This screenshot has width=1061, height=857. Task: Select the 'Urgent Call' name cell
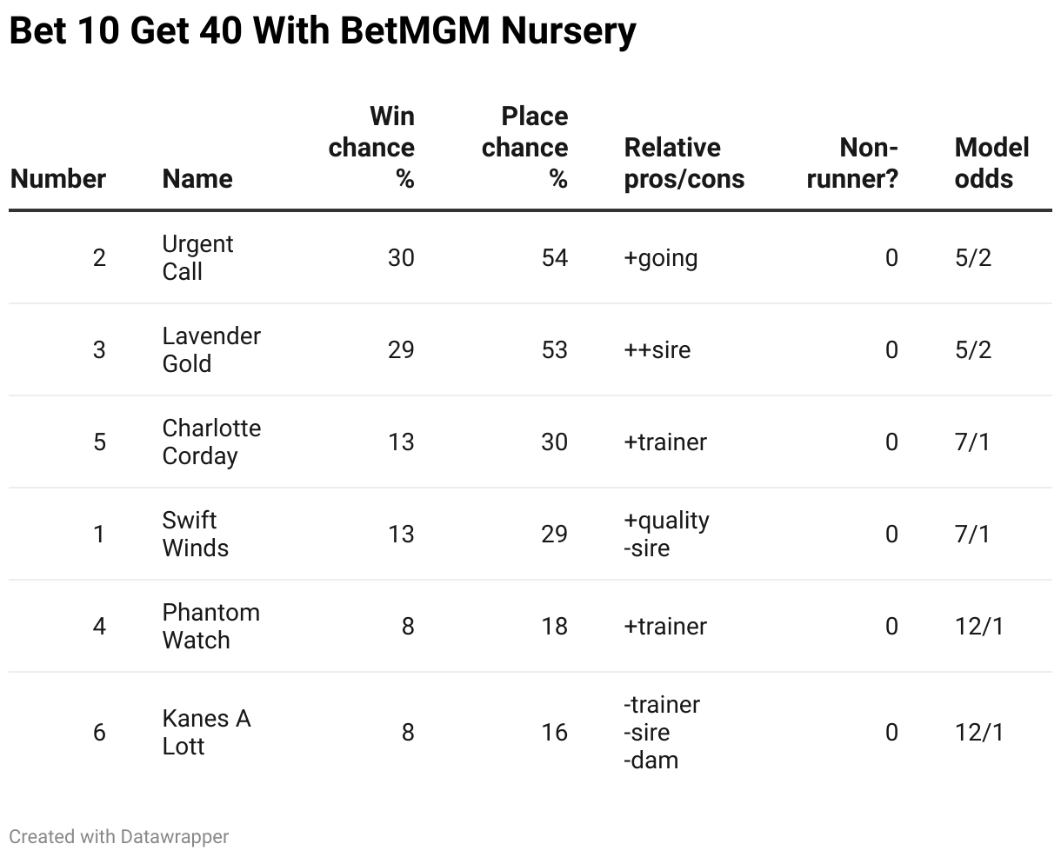click(x=197, y=257)
